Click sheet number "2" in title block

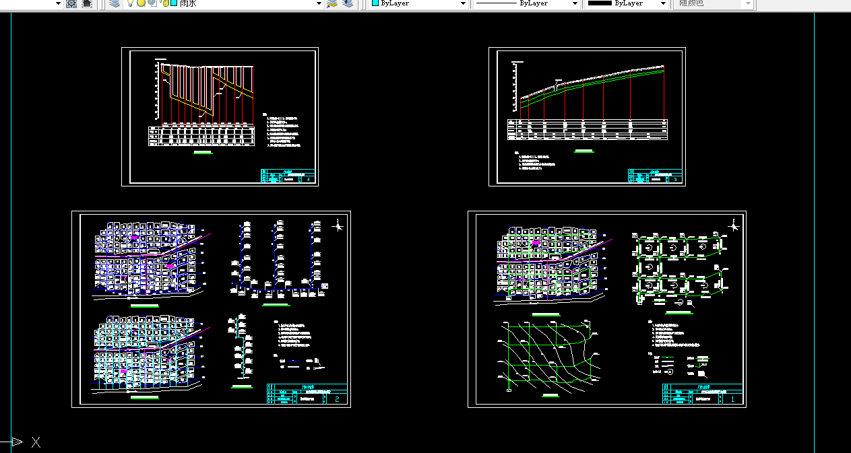coord(338,399)
